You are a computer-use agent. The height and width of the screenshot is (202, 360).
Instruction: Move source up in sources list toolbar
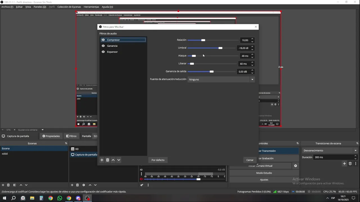(x=90, y=185)
